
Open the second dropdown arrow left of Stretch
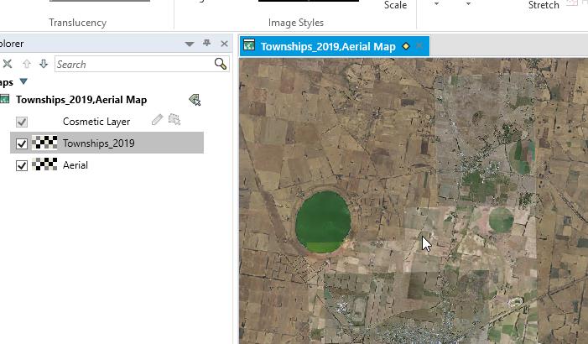pos(468,3)
